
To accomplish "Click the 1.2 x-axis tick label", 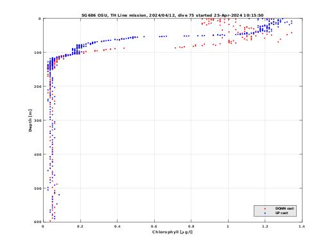I will [265, 226].
